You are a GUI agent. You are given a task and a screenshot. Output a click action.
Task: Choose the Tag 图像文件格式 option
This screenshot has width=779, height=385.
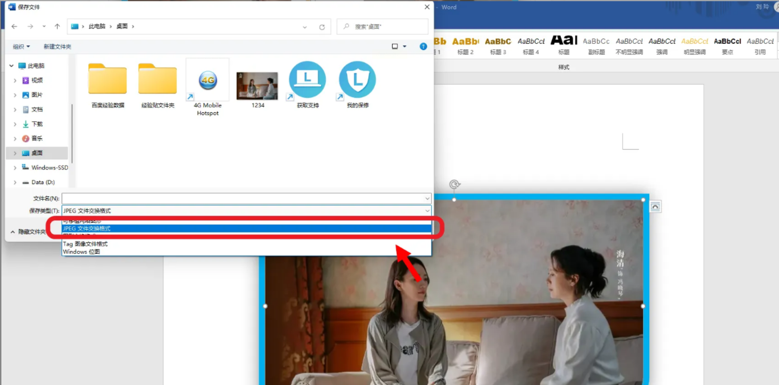[x=85, y=244]
